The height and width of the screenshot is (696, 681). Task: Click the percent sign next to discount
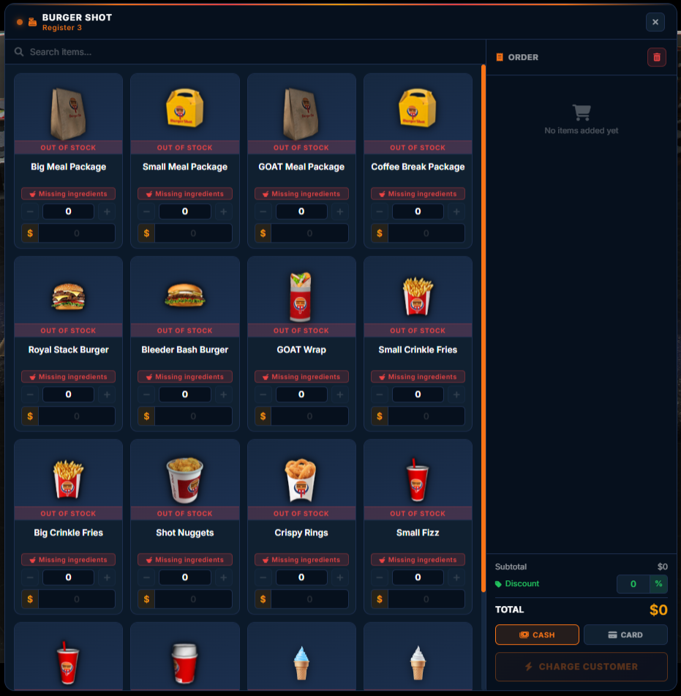(658, 584)
